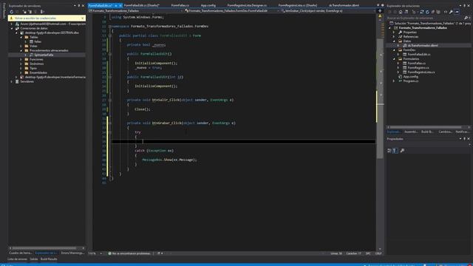Select Program.cs in Solution Explorer

411,81
